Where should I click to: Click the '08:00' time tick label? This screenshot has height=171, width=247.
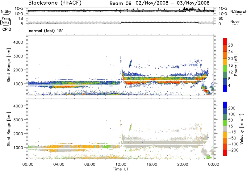(x=90, y=165)
